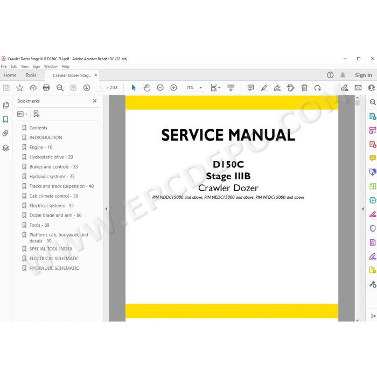Image resolution: width=377 pixels, height=377 pixels.
Task: Add a comment sticky note
Action: tap(250, 88)
